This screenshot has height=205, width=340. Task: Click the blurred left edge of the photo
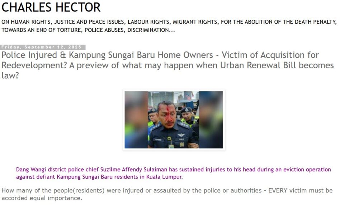pyautogui.click(x=136, y=120)
